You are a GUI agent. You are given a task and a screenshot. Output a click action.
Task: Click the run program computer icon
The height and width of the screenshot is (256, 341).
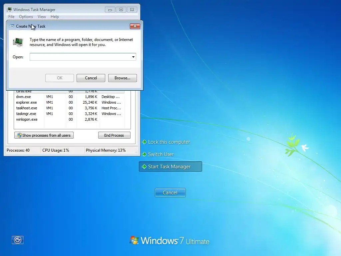[18, 42]
